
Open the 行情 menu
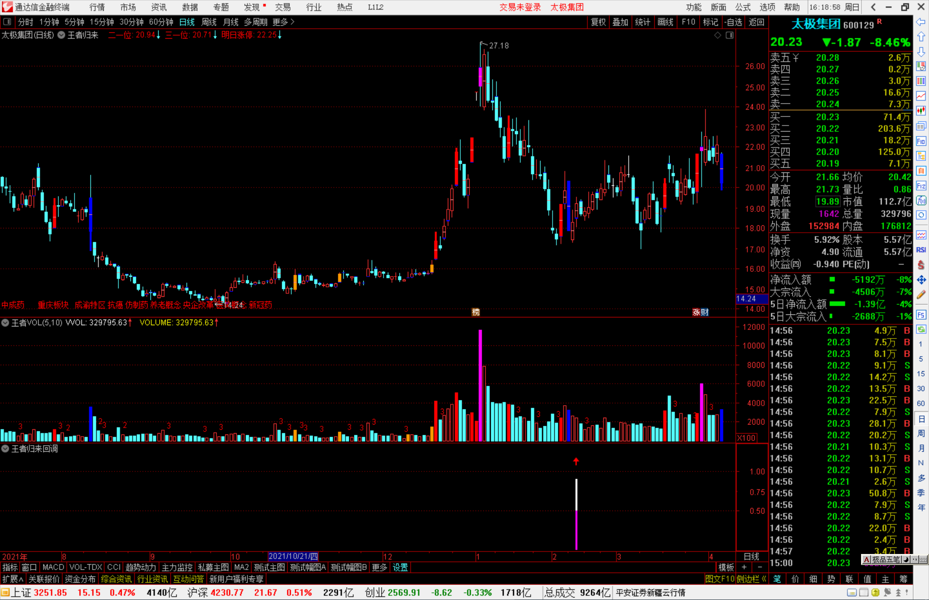97,7
